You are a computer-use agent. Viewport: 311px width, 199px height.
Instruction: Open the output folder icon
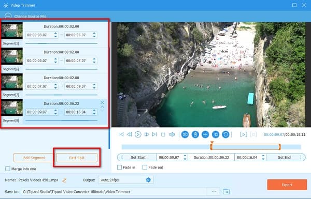tap(226, 191)
